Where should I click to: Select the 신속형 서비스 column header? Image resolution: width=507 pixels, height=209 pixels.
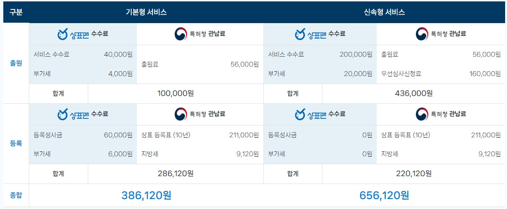click(384, 12)
